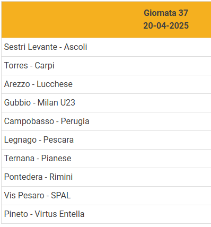Click the team name SPAL
This screenshot has width=211, height=227.
pos(61,196)
